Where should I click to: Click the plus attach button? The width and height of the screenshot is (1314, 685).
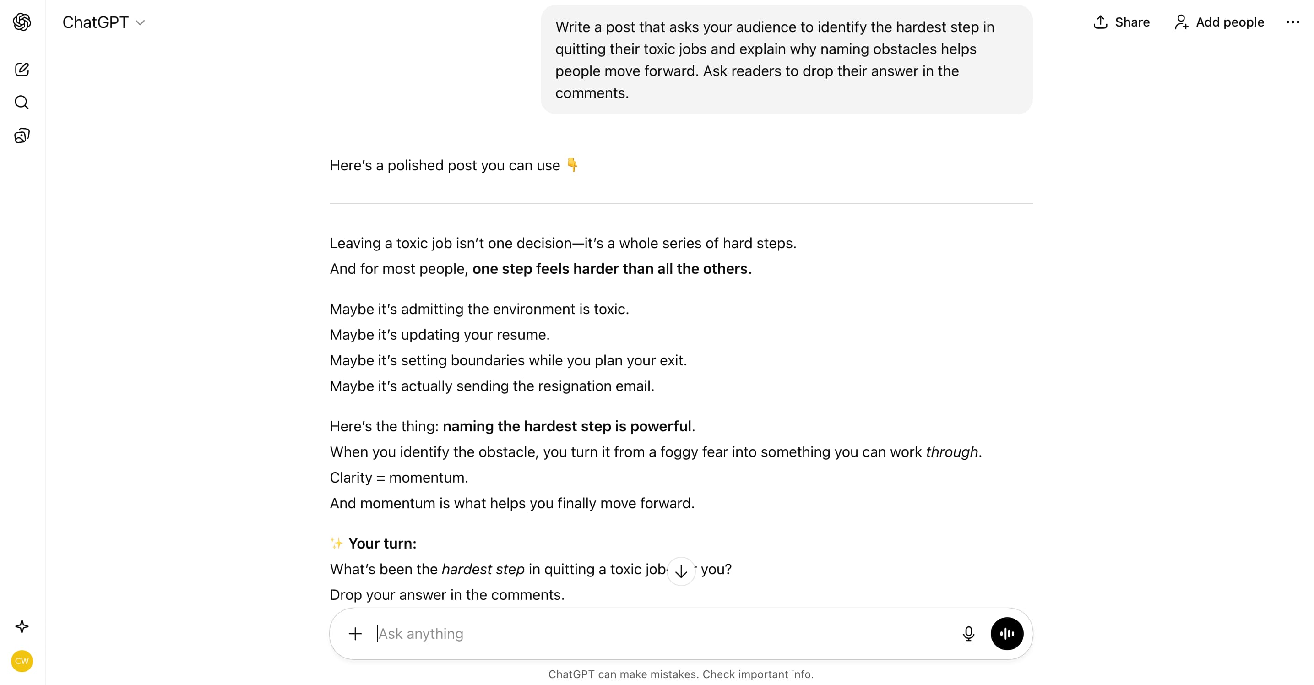point(355,633)
